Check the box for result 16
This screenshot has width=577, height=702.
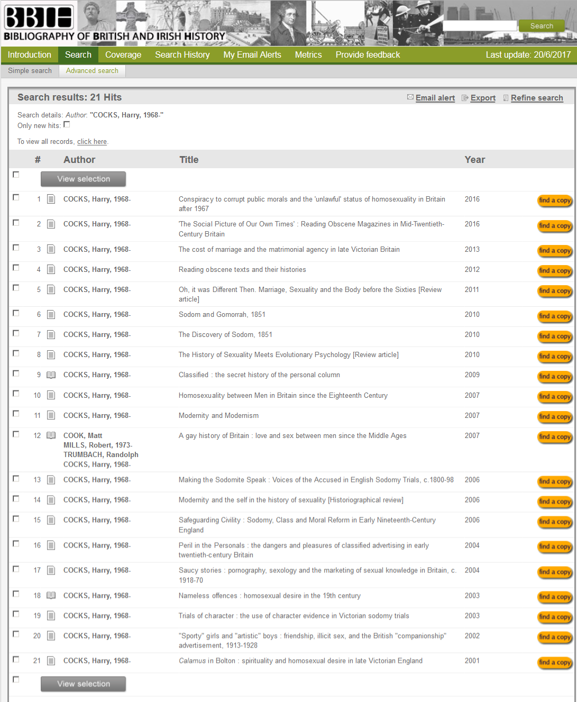coord(16,544)
